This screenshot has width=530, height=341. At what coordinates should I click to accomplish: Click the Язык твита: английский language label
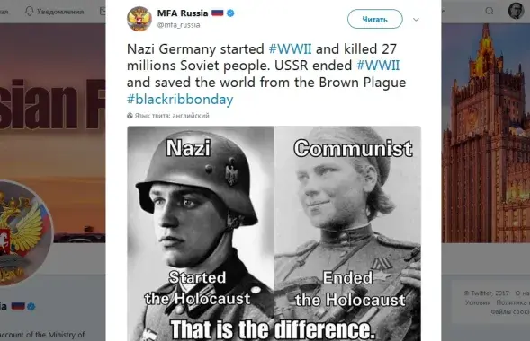[172, 116]
